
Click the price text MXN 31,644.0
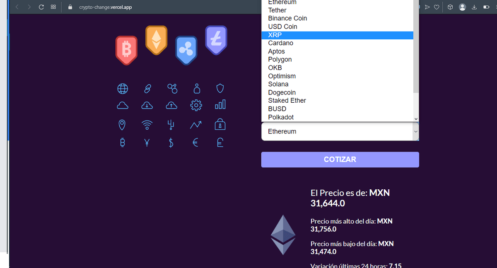tap(350, 198)
